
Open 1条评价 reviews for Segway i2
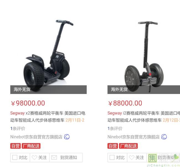[x=115, y=129]
